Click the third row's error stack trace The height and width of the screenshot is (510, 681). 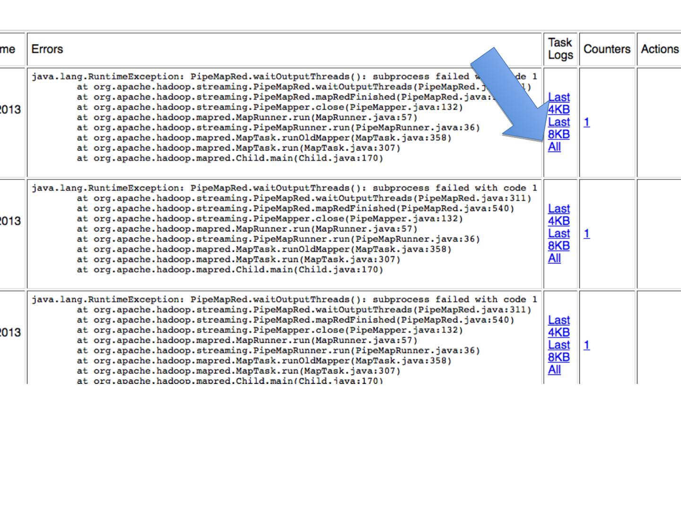tap(284, 340)
